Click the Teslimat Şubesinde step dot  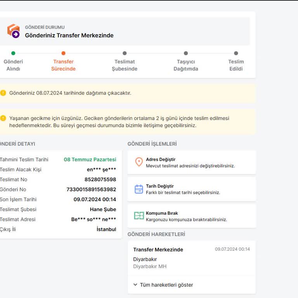125,53
